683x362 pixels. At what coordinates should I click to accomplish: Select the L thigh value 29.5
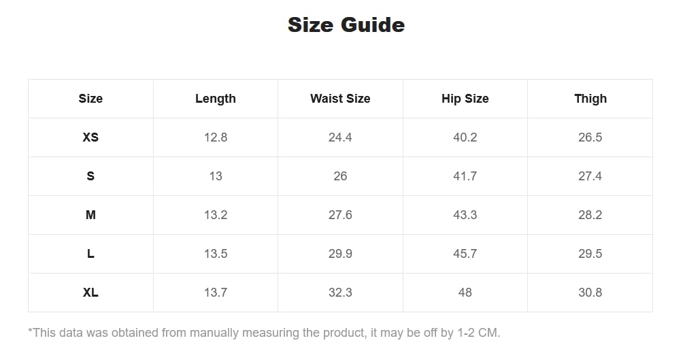[590, 254]
